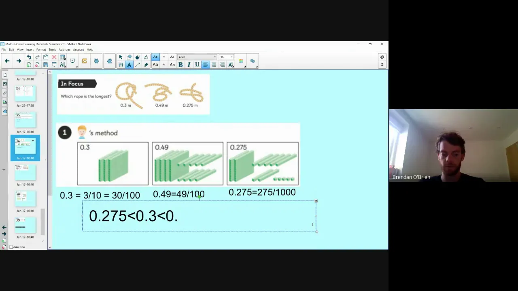The height and width of the screenshot is (291, 518).
Task: Open the Attachments paperclip tab
Action: pos(5,93)
